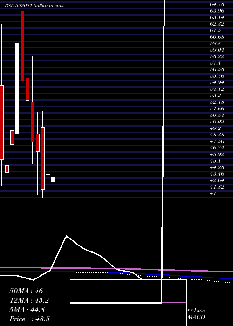Click the 57.4 price axis label
Viewport: 233px width, 326px height.
point(215,63)
